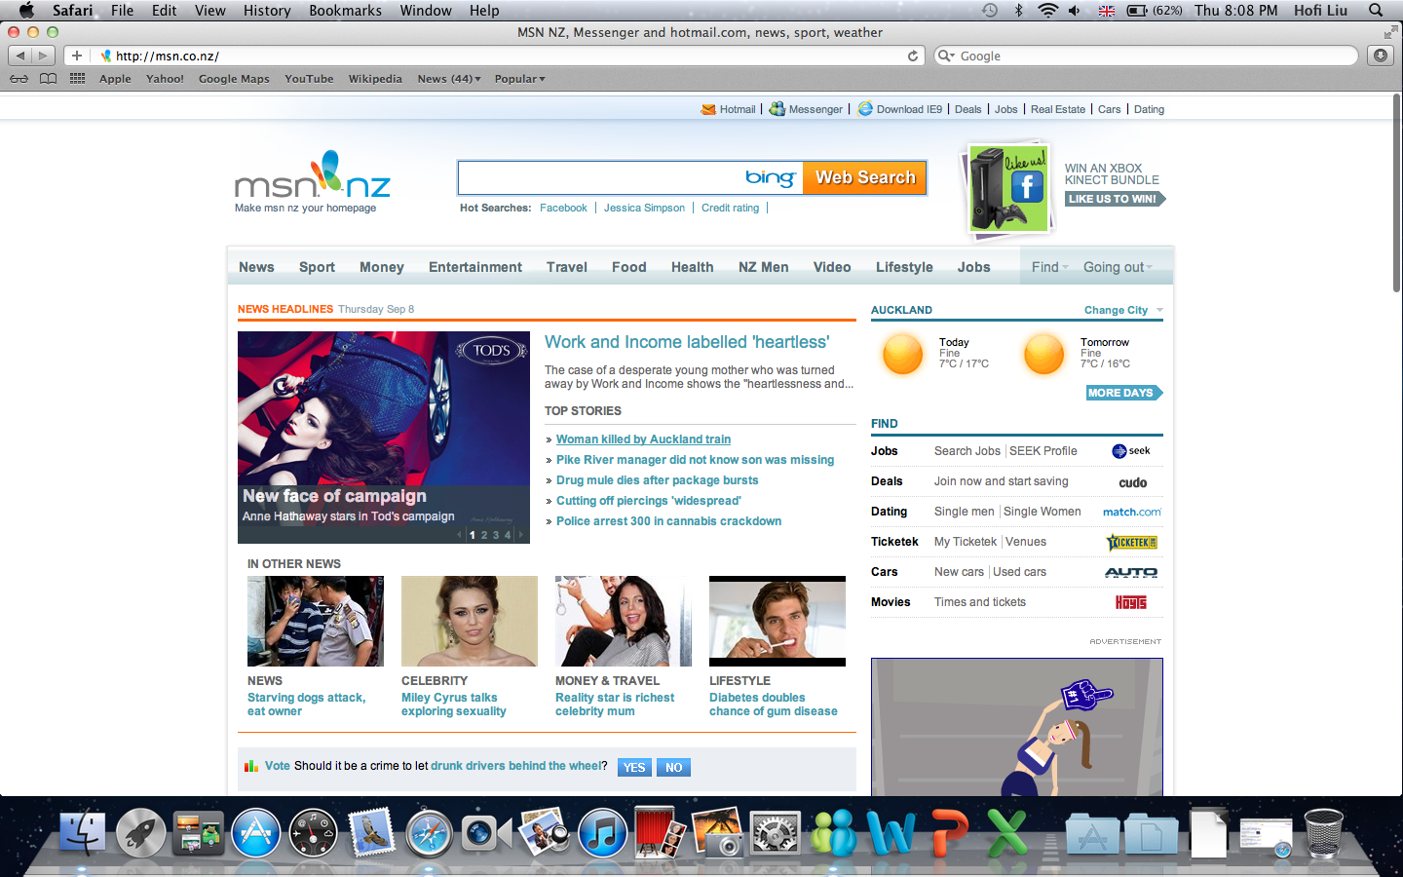This screenshot has height=877, width=1403.
Task: Open Spotlight magnifier in menu bar
Action: tap(1376, 10)
